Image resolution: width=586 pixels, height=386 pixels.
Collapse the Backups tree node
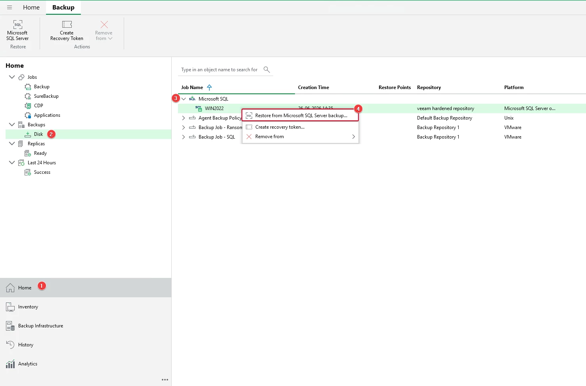[12, 124]
